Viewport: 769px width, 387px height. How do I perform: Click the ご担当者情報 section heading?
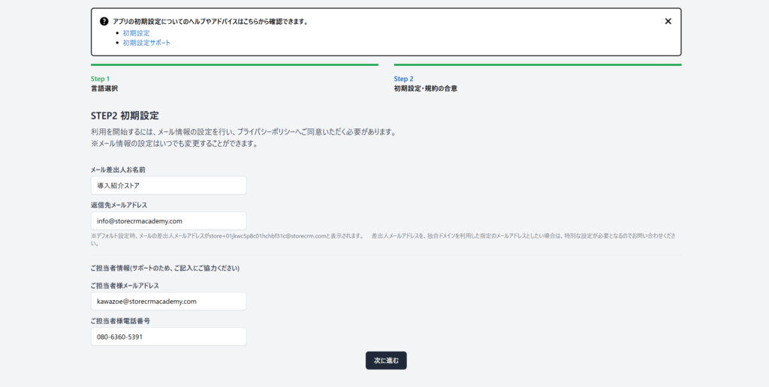(x=170, y=268)
